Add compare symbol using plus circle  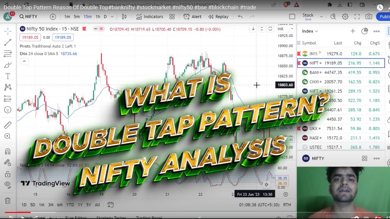coord(53,17)
